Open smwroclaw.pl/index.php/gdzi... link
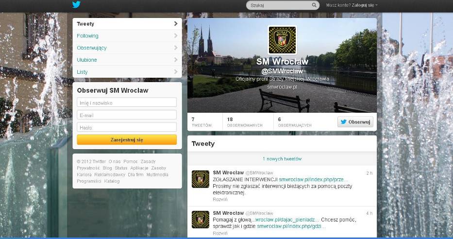The image size is (453, 239). click(x=291, y=226)
